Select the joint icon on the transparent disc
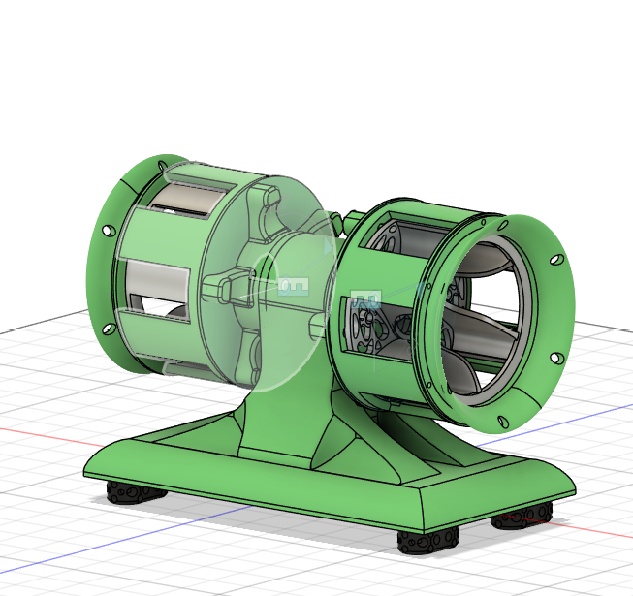 click(294, 286)
